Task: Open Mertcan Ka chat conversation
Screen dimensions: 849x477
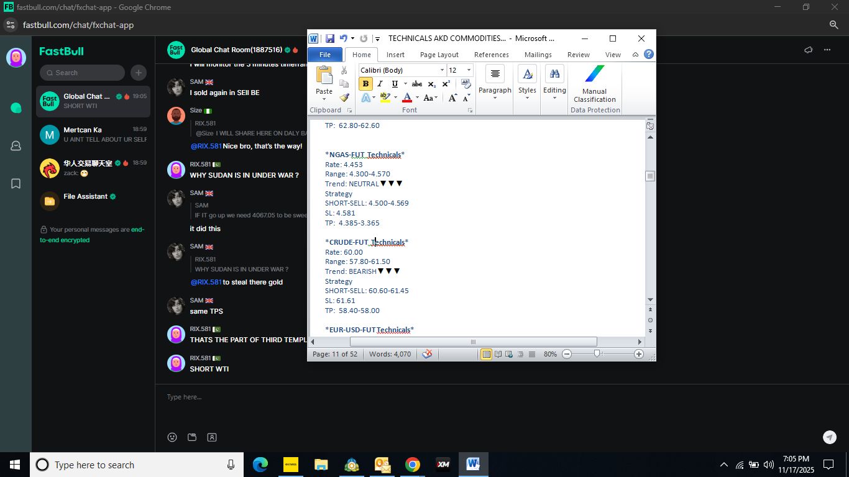Action: [x=93, y=135]
